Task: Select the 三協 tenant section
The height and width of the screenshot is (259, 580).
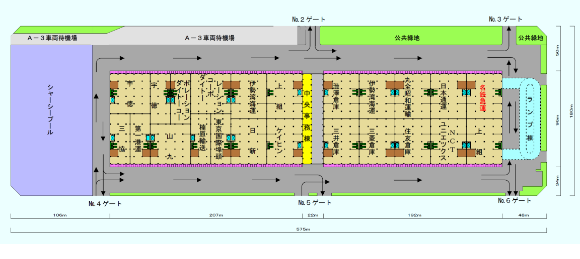Action: (x=121, y=139)
